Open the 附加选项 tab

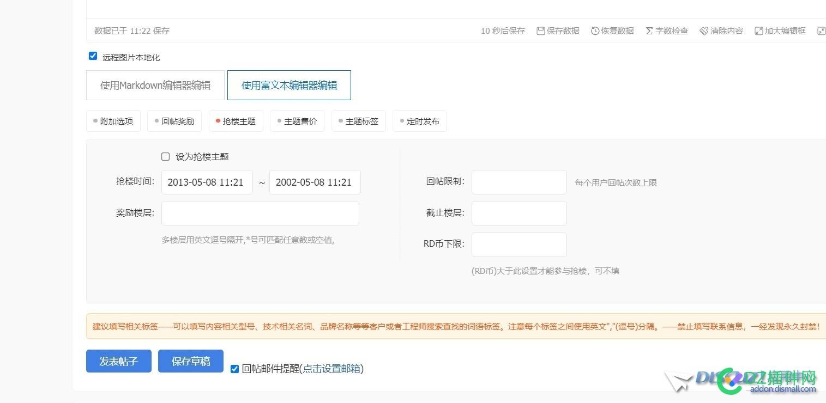click(113, 121)
